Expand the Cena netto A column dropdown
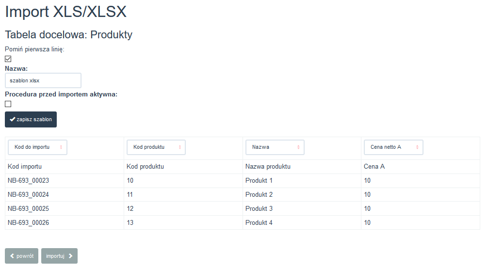The width and height of the screenshot is (488, 268). (394, 147)
